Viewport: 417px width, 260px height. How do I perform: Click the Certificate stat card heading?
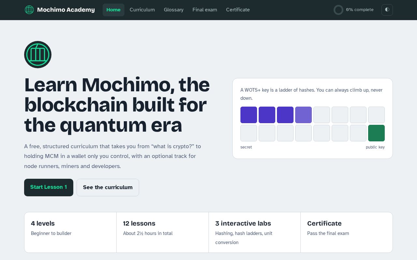pos(324,224)
